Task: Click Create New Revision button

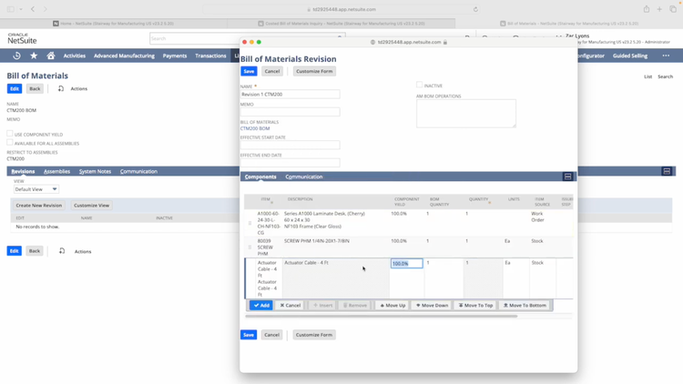Action: (39, 206)
